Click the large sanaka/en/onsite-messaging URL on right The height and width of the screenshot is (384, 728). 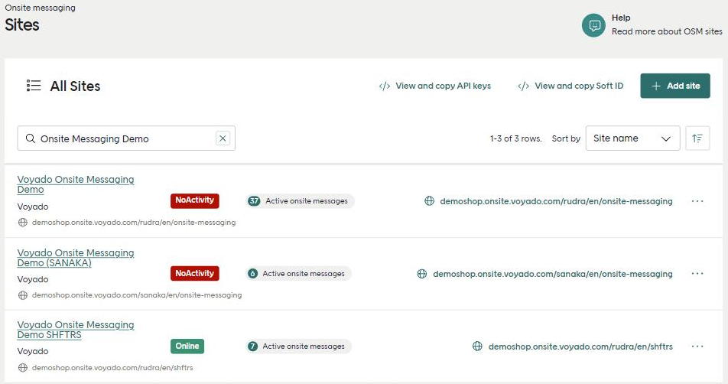(x=552, y=274)
